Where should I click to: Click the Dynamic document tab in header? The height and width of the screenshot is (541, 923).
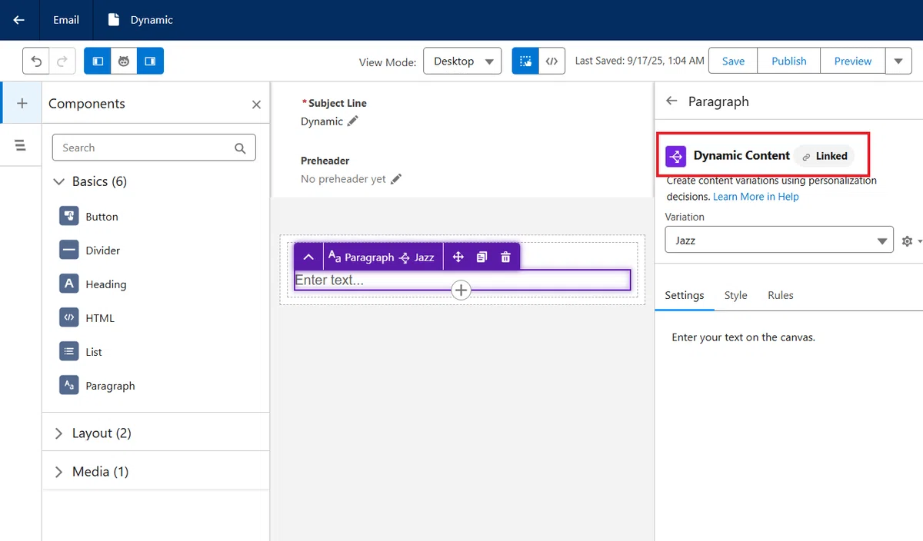coord(141,20)
